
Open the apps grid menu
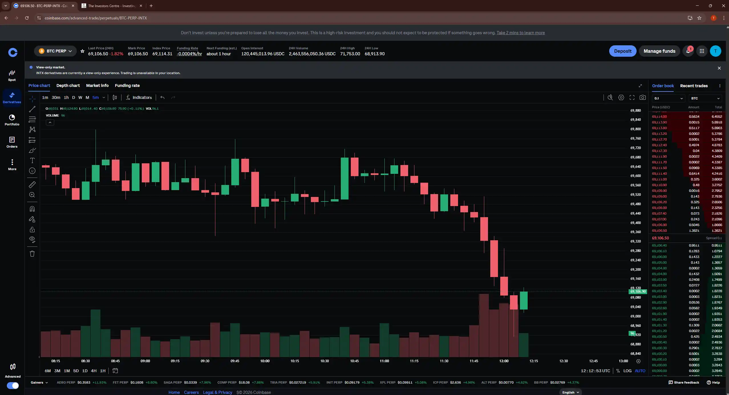pos(702,51)
